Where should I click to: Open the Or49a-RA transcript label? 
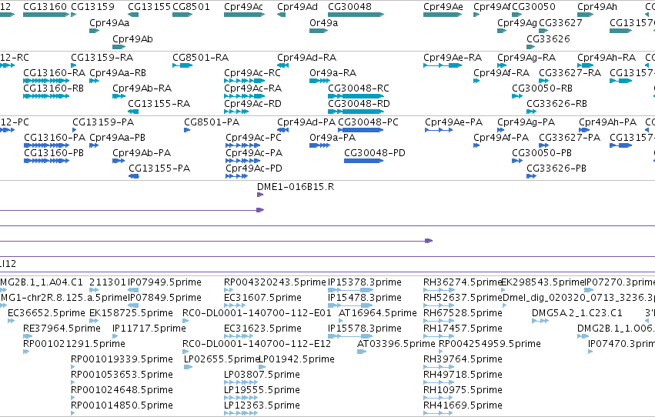333,73
